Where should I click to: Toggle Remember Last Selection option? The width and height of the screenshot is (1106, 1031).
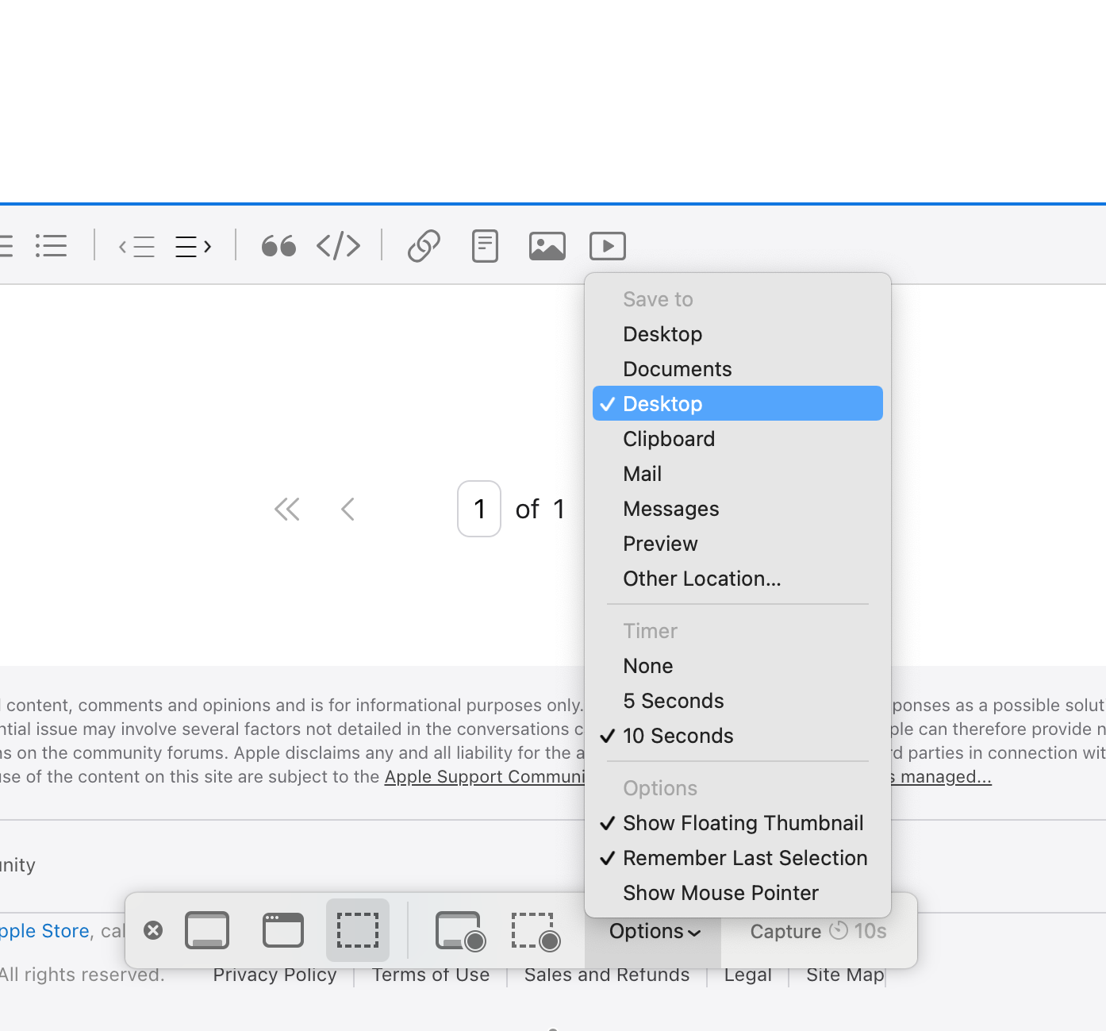(738, 857)
